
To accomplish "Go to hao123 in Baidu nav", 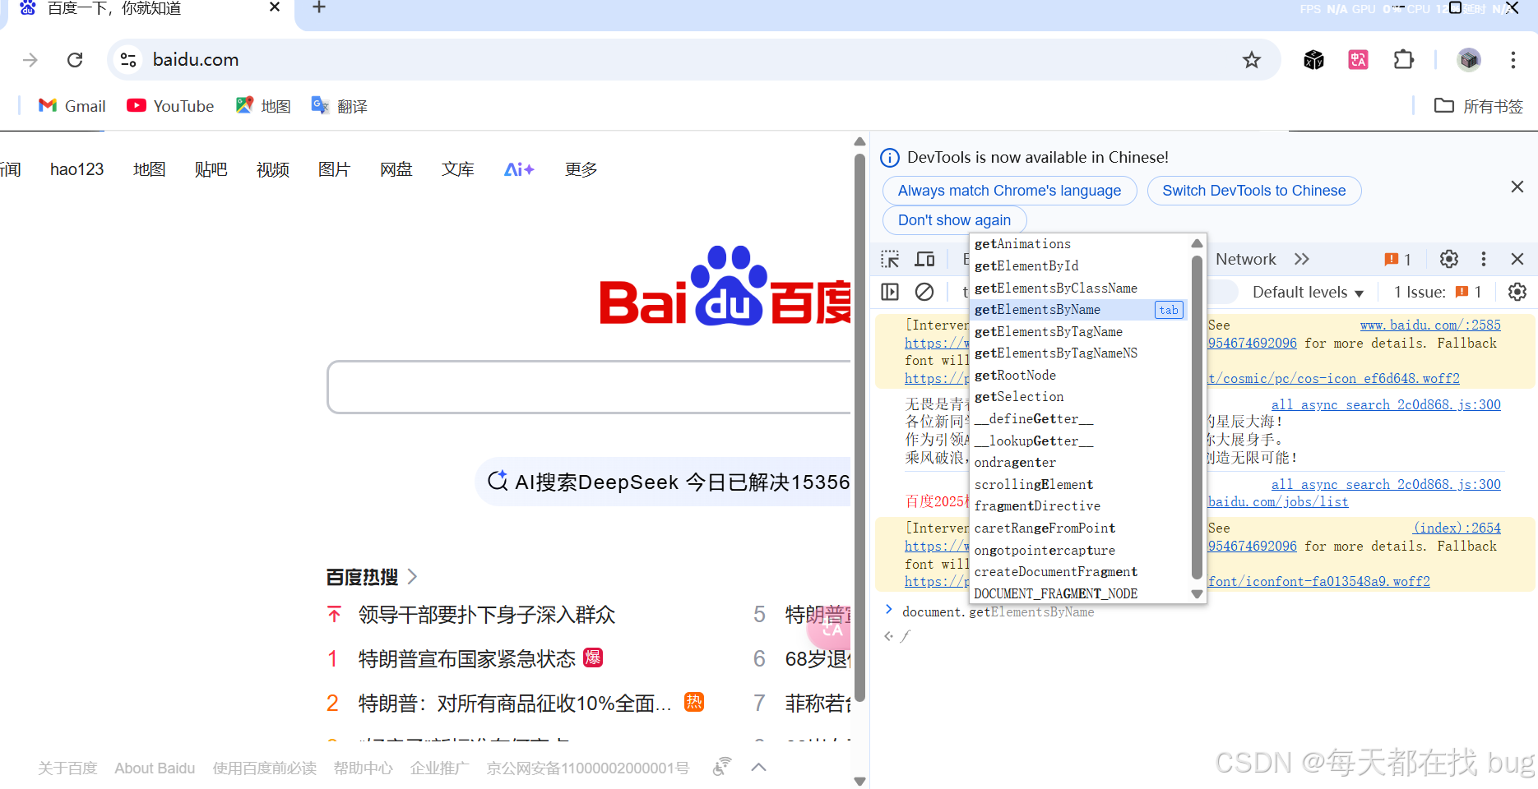I will pos(76,169).
